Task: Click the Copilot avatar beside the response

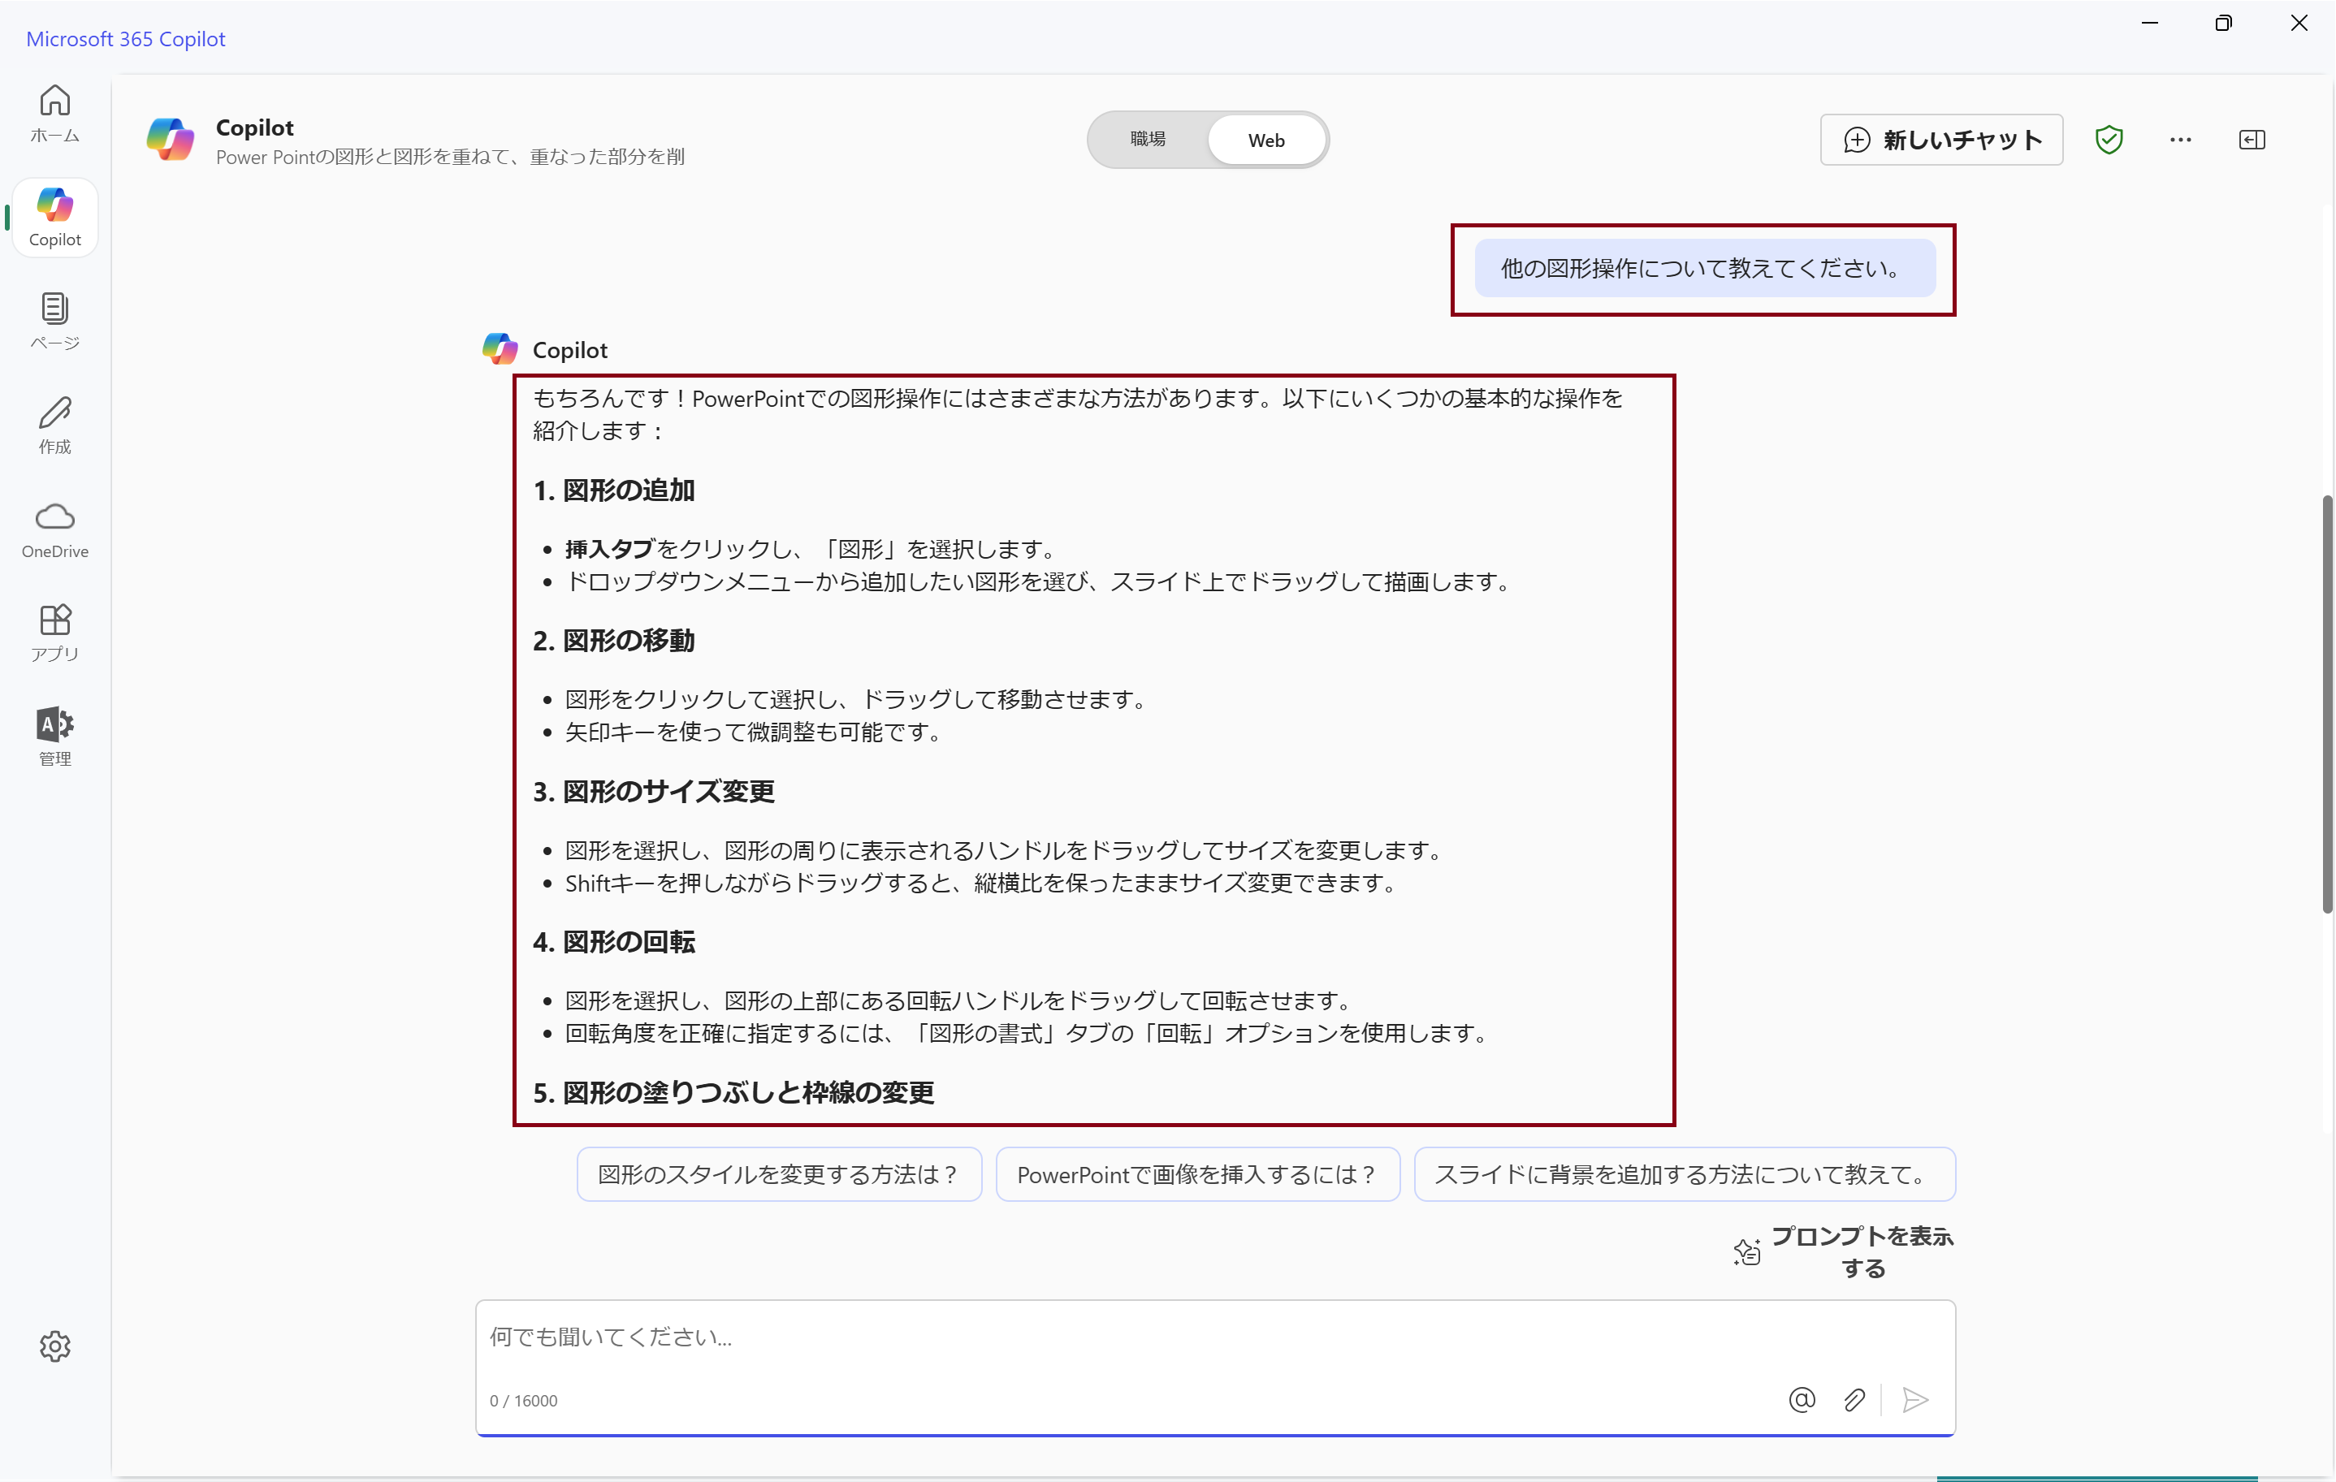Action: click(x=500, y=349)
